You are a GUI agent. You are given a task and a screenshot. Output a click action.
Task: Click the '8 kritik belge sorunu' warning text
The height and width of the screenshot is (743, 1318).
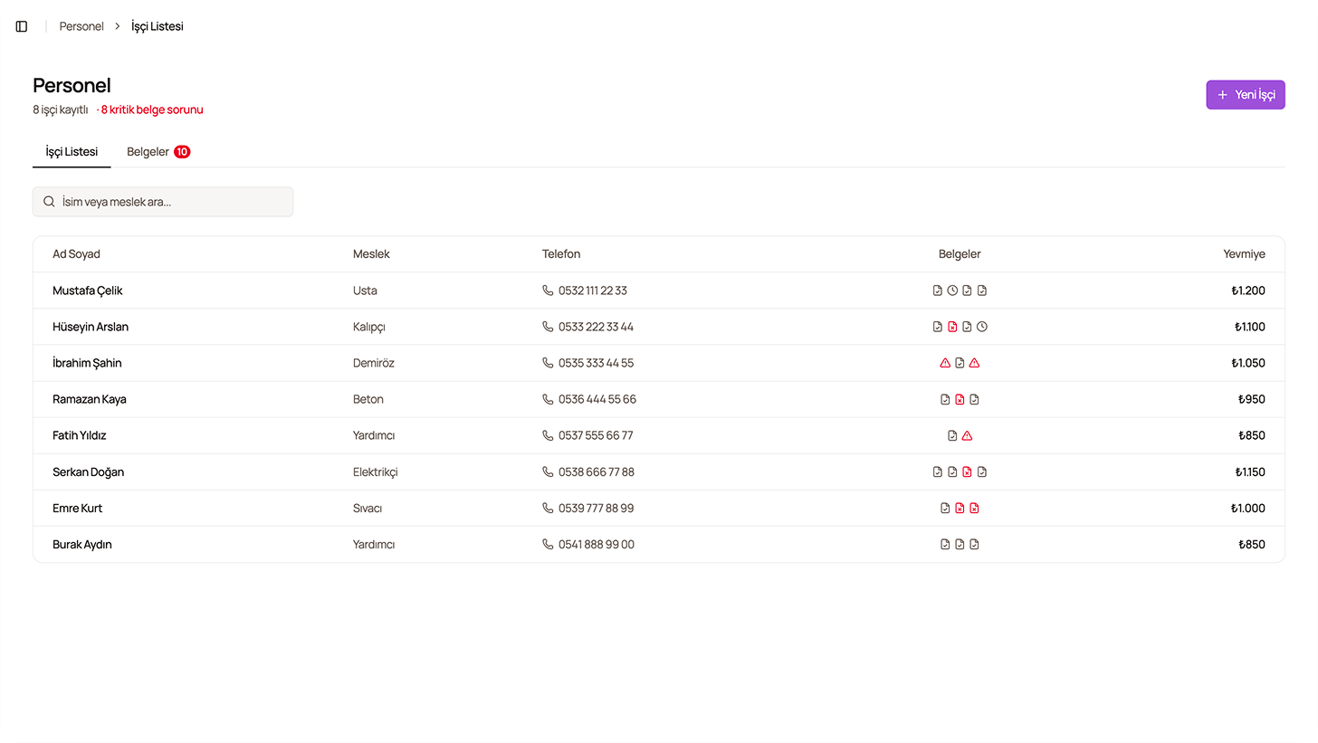(152, 110)
